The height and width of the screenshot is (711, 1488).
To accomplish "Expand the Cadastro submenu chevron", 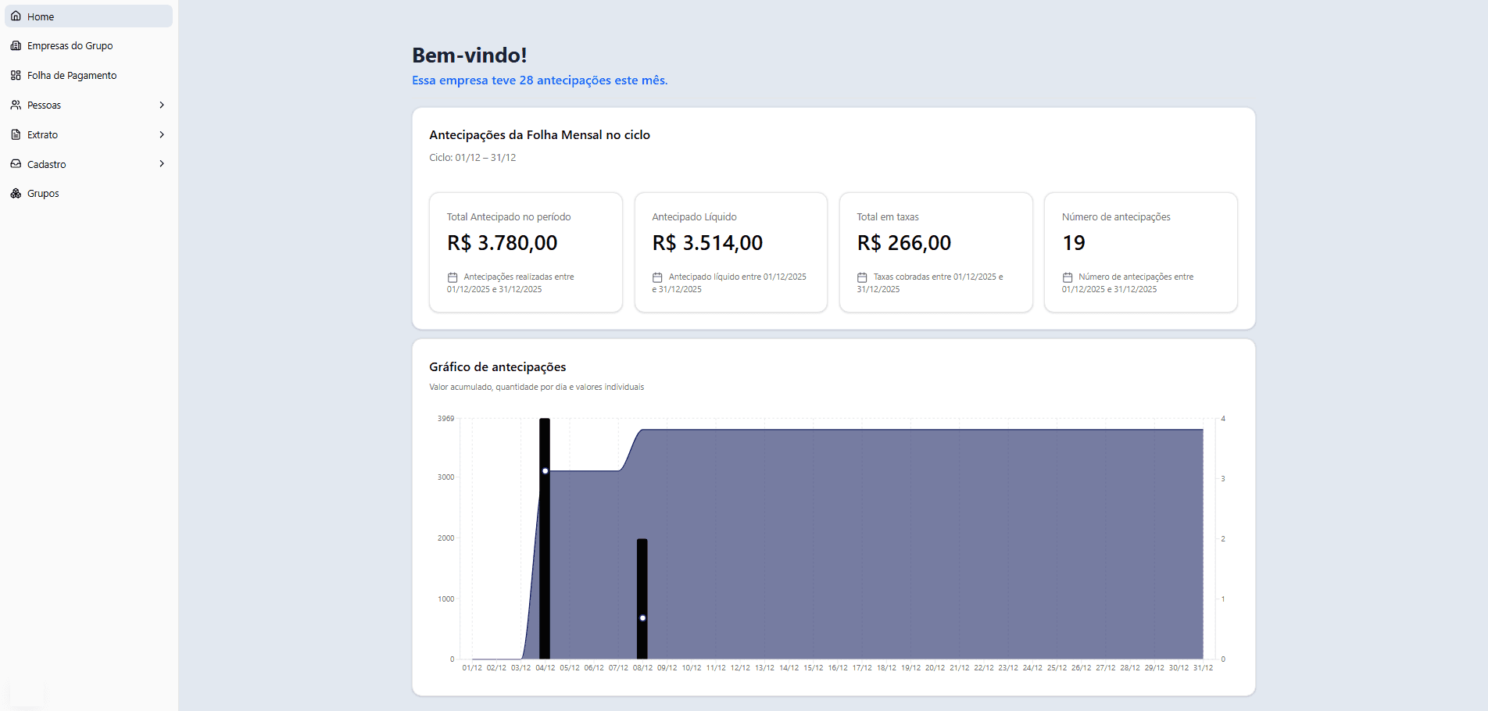I will click(x=162, y=164).
